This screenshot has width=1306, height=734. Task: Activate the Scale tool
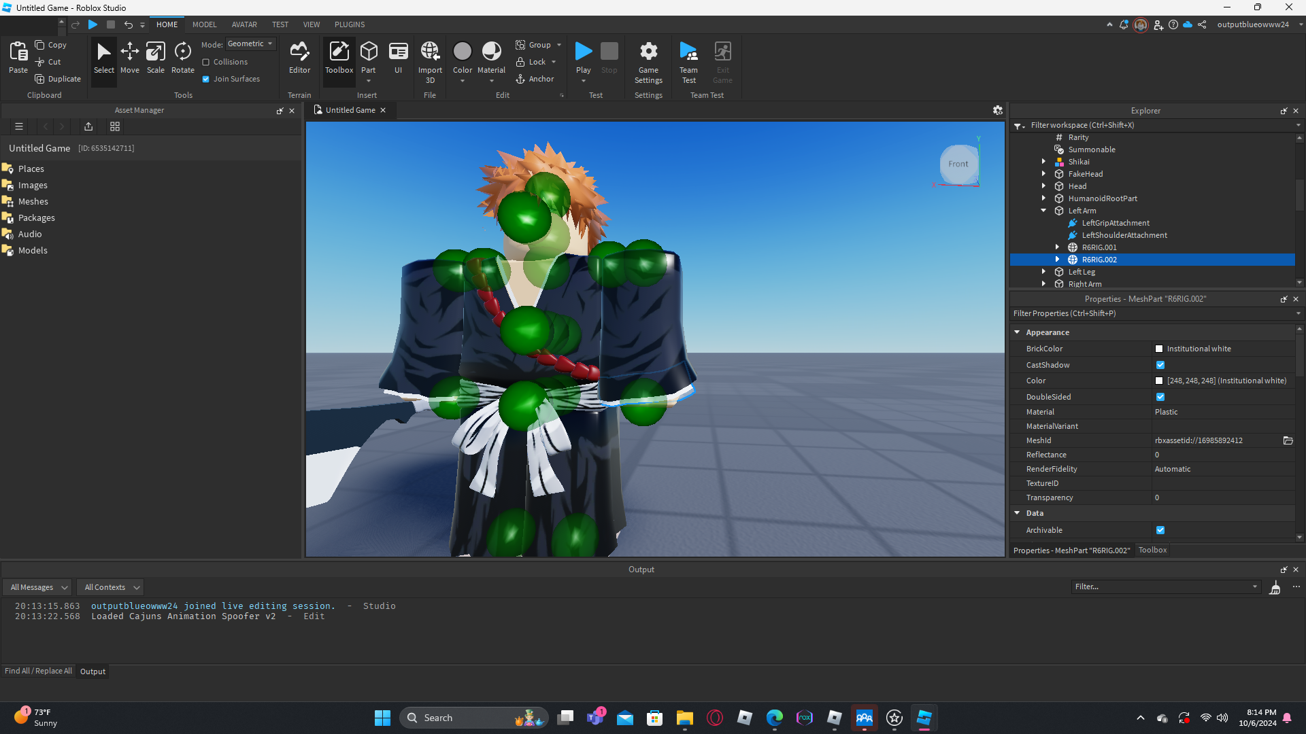[x=155, y=58]
